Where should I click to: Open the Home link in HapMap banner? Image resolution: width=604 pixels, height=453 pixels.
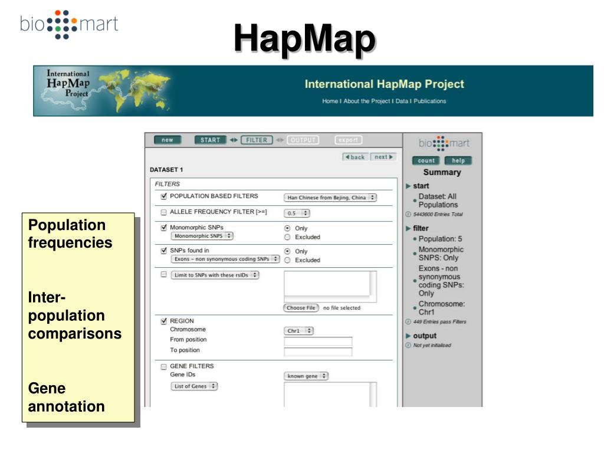click(330, 101)
